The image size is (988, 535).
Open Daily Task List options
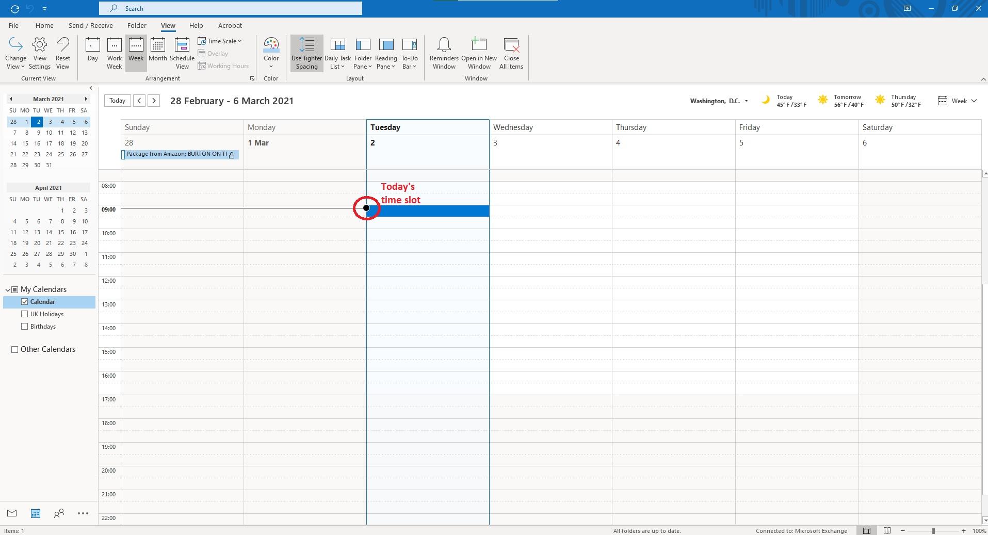pyautogui.click(x=337, y=53)
